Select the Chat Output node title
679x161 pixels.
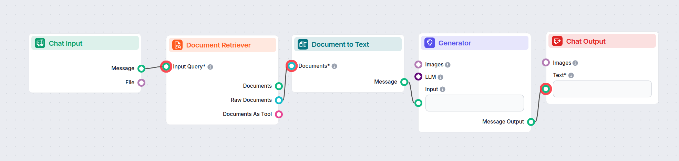586,41
